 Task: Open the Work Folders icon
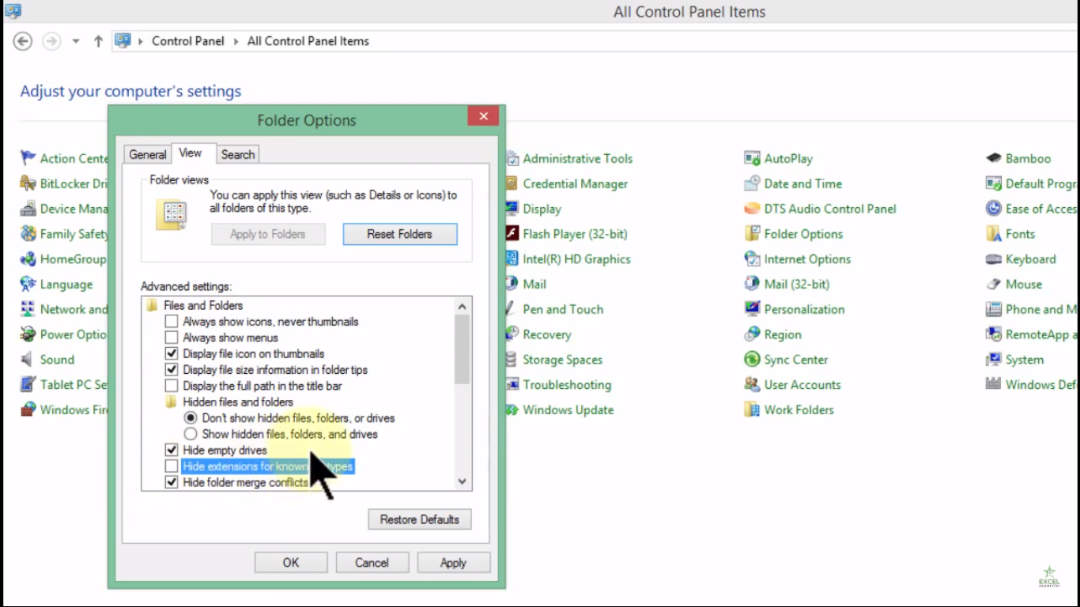point(788,409)
